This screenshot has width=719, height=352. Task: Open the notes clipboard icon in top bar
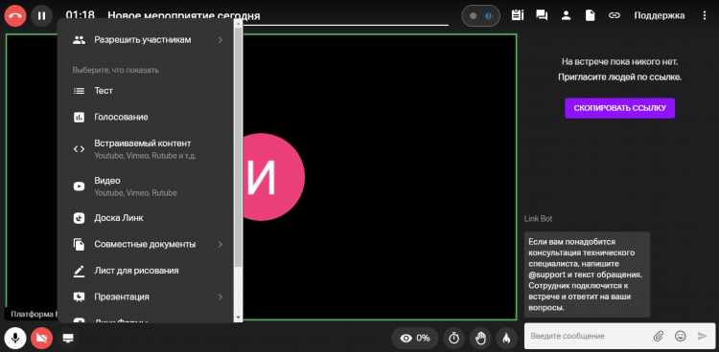(x=518, y=15)
